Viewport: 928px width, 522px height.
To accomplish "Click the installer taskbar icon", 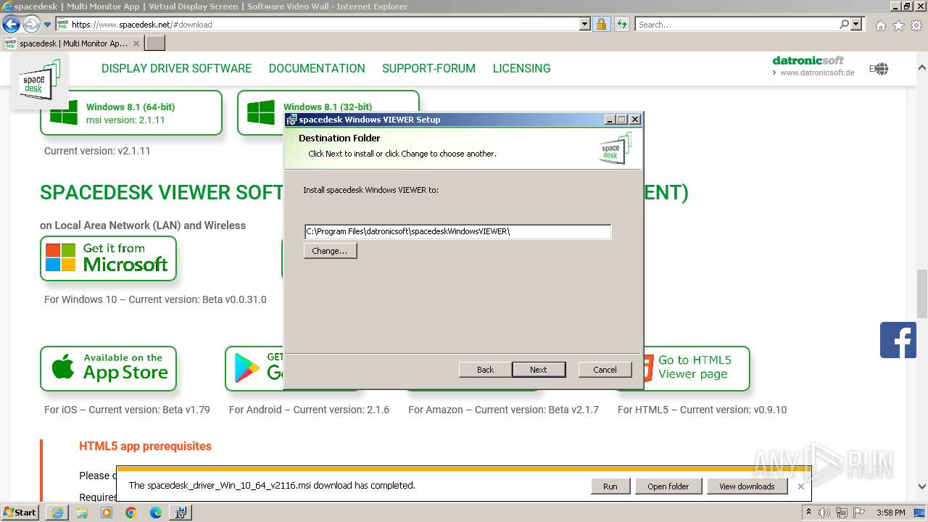I will 181,513.
